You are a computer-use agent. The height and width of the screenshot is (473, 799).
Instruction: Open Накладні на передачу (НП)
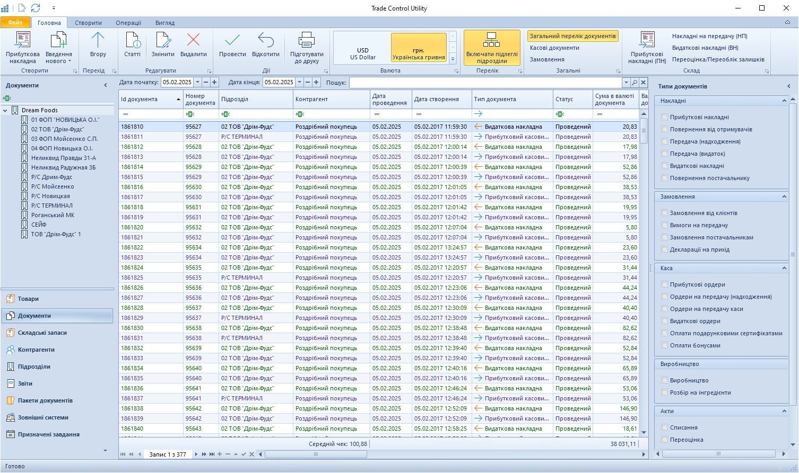coord(709,36)
